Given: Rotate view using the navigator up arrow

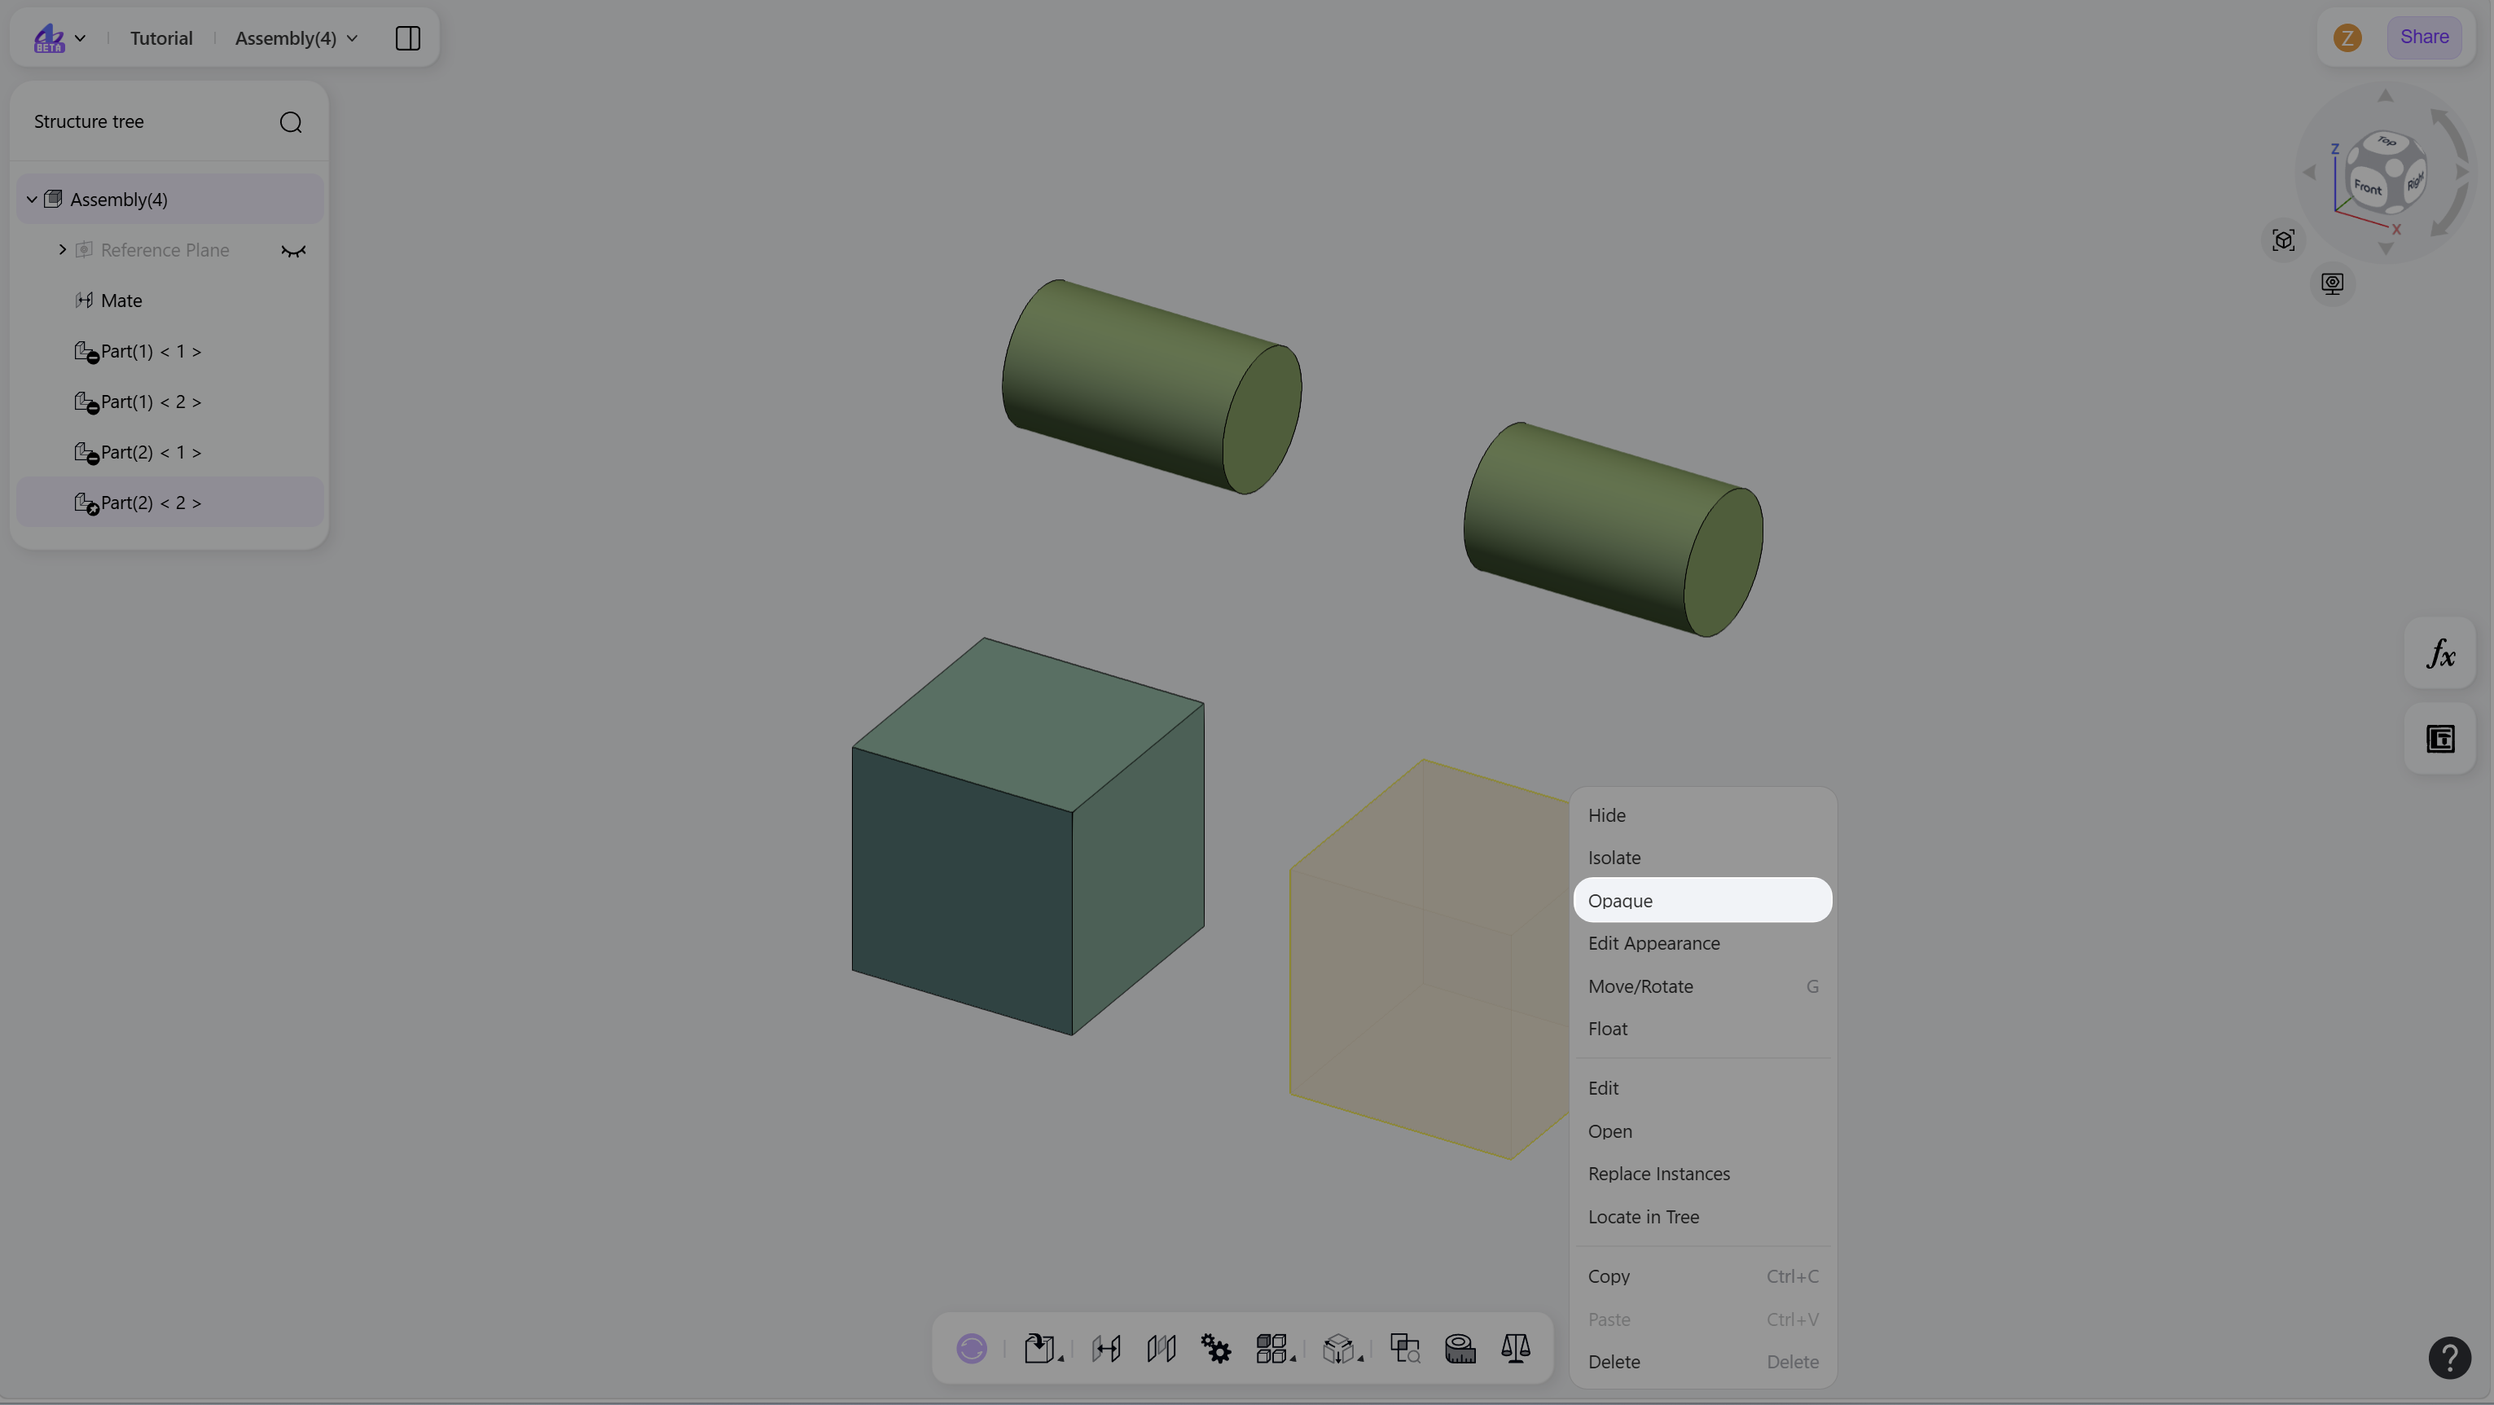Looking at the screenshot, I should coord(2386,95).
